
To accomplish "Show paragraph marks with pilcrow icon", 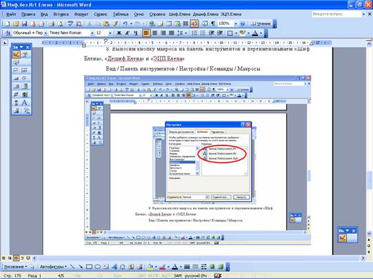I will [x=213, y=23].
